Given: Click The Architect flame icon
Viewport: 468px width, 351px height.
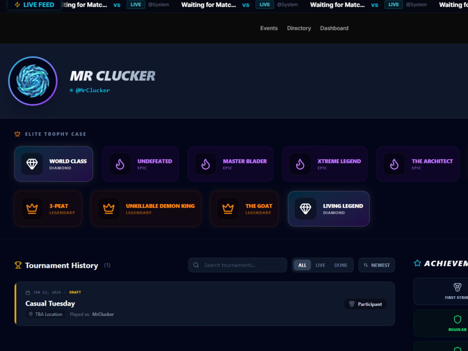Looking at the screenshot, I should tap(394, 164).
